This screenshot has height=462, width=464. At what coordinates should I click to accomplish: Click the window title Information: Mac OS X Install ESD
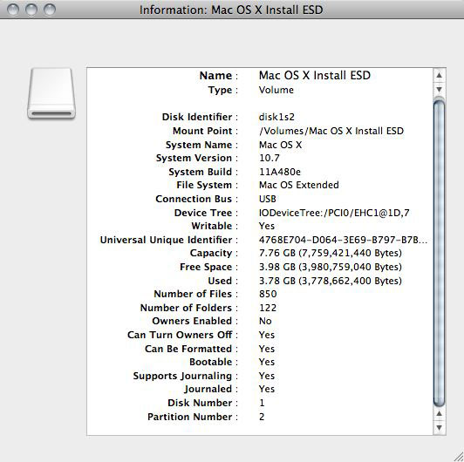[x=231, y=10]
